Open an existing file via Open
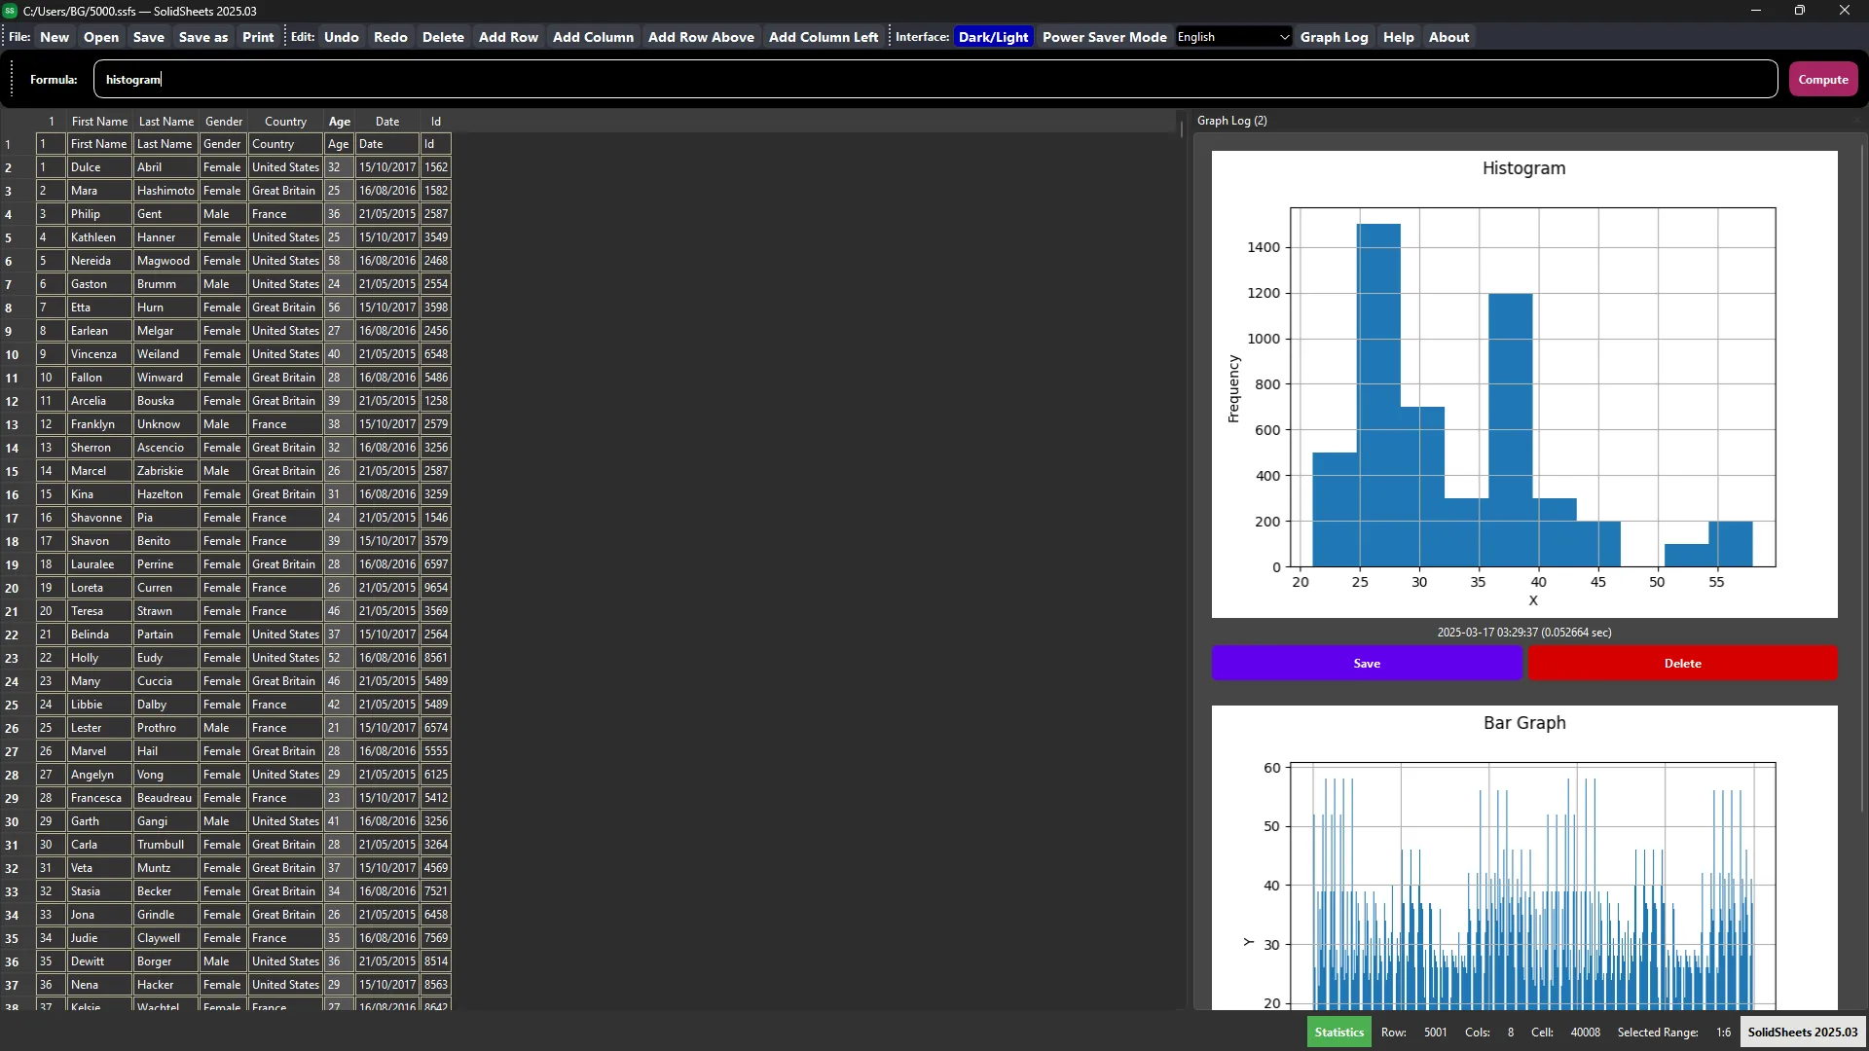 point(100,37)
